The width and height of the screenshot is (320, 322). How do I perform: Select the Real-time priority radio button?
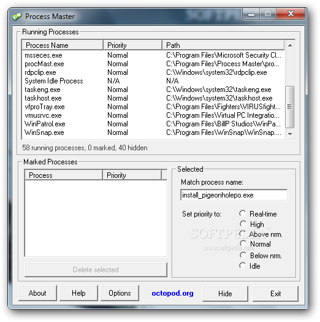(x=243, y=213)
